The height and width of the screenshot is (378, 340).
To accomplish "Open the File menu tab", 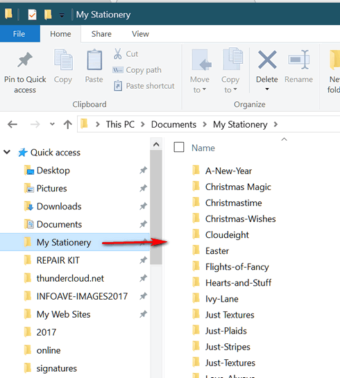I will click(19, 34).
